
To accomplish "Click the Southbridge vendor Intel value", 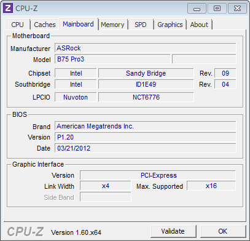I will (x=76, y=84).
